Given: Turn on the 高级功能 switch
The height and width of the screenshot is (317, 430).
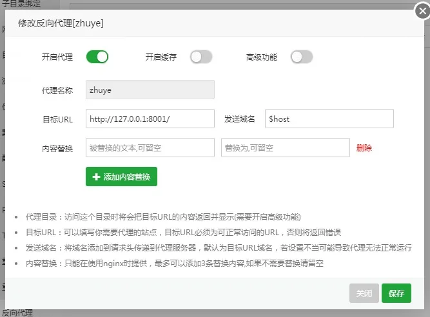Looking at the screenshot, I should pyautogui.click(x=302, y=57).
